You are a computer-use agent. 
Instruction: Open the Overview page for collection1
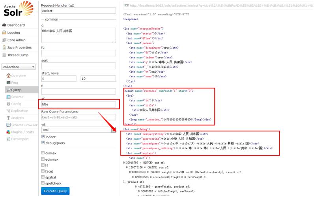click(x=19, y=76)
